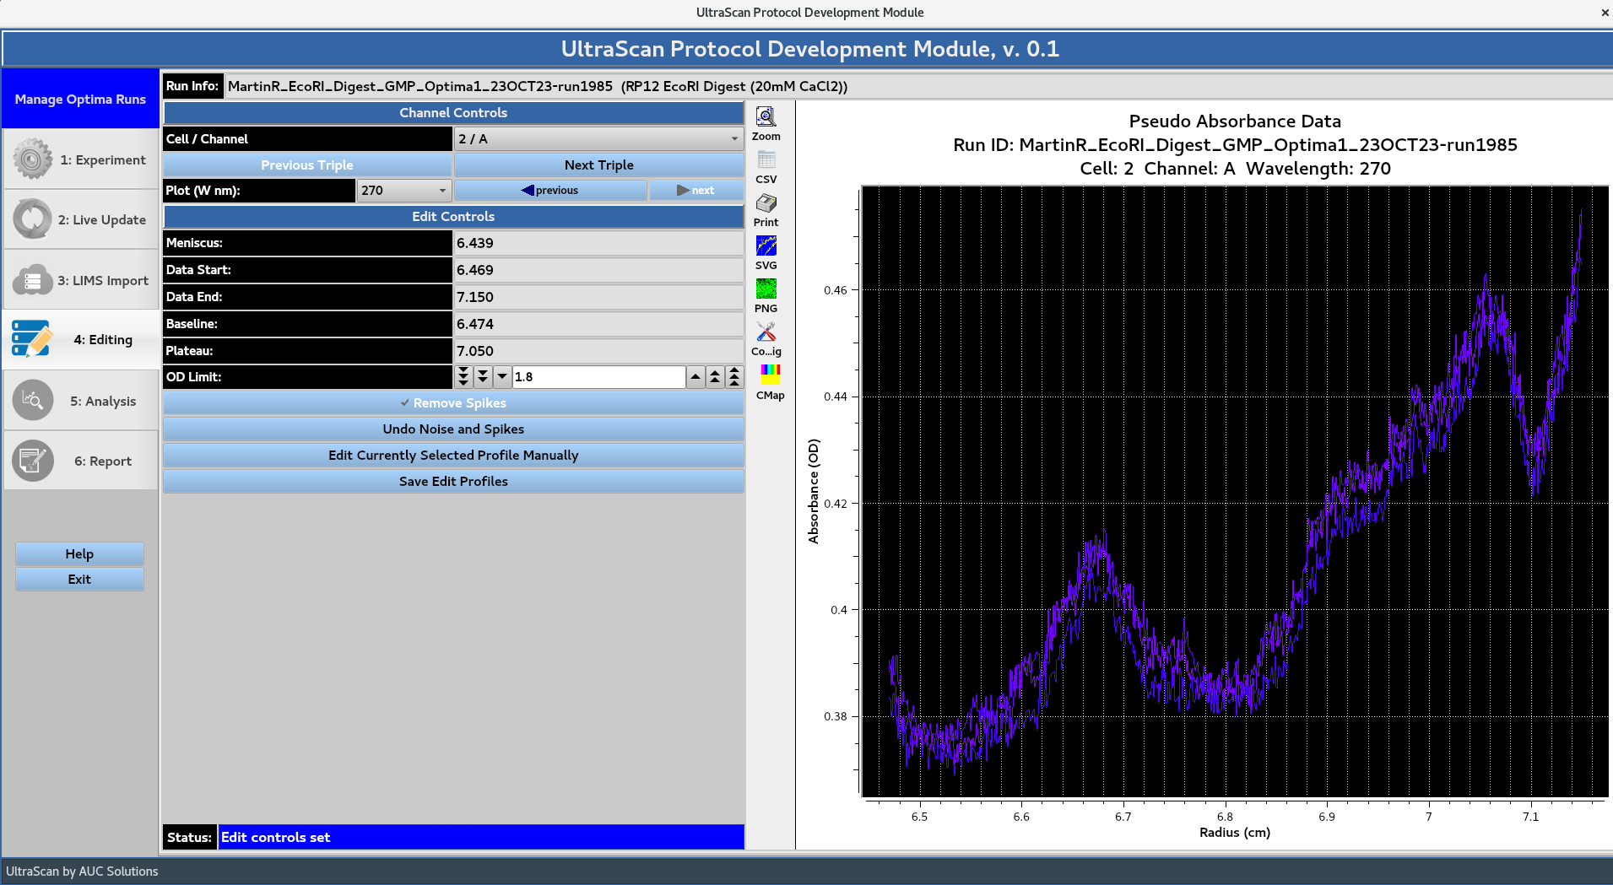Select the 2: Live Update step
The height and width of the screenshot is (885, 1613).
[x=80, y=219]
